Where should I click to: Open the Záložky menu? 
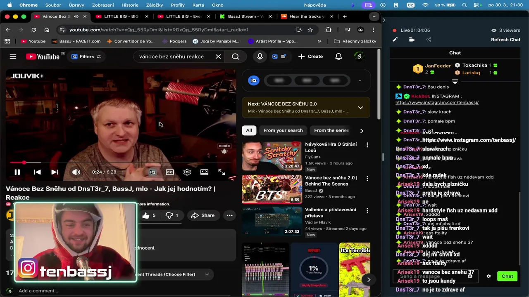coord(155,5)
